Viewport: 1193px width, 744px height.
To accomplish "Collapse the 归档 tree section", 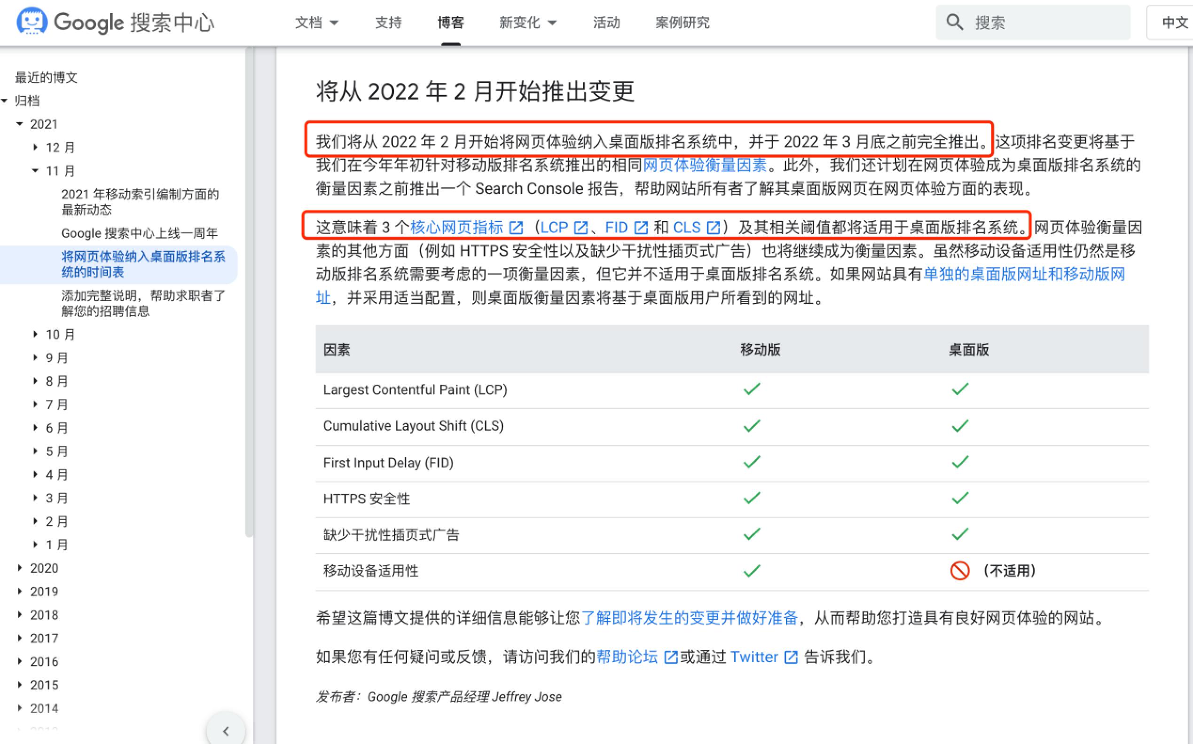I will coord(4,101).
